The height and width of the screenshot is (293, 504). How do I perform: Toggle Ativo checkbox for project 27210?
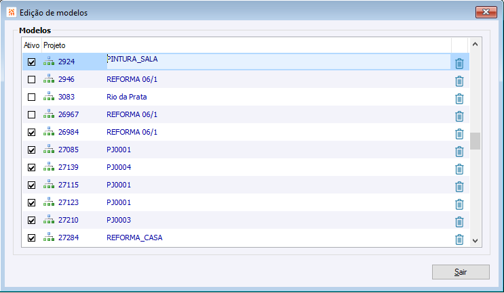click(x=31, y=220)
